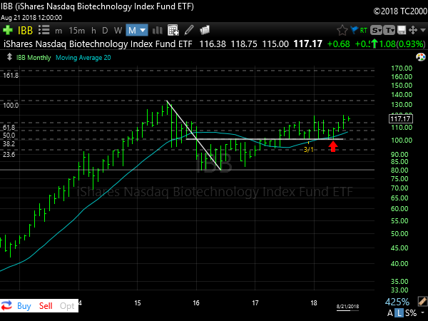Switch to 'S%' percent scale

(411, 313)
